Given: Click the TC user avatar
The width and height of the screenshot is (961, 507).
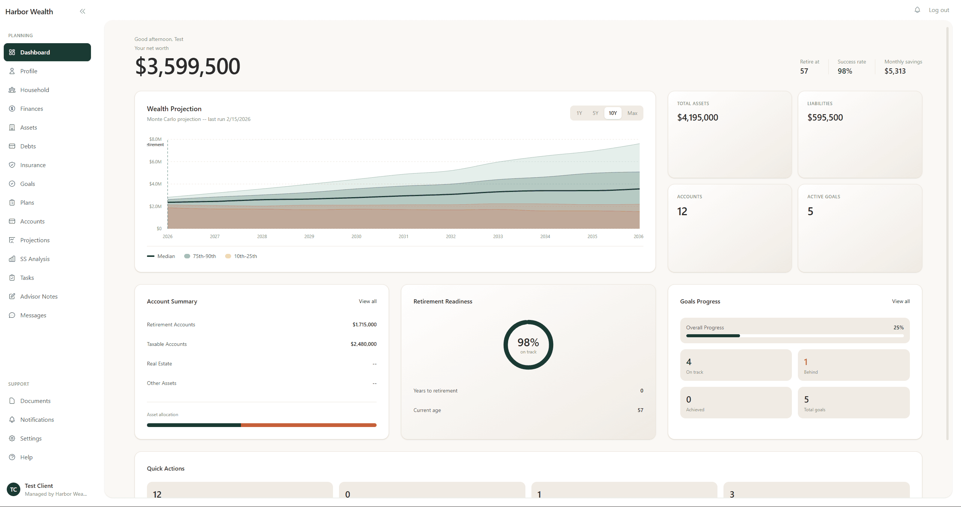Looking at the screenshot, I should click(14, 489).
